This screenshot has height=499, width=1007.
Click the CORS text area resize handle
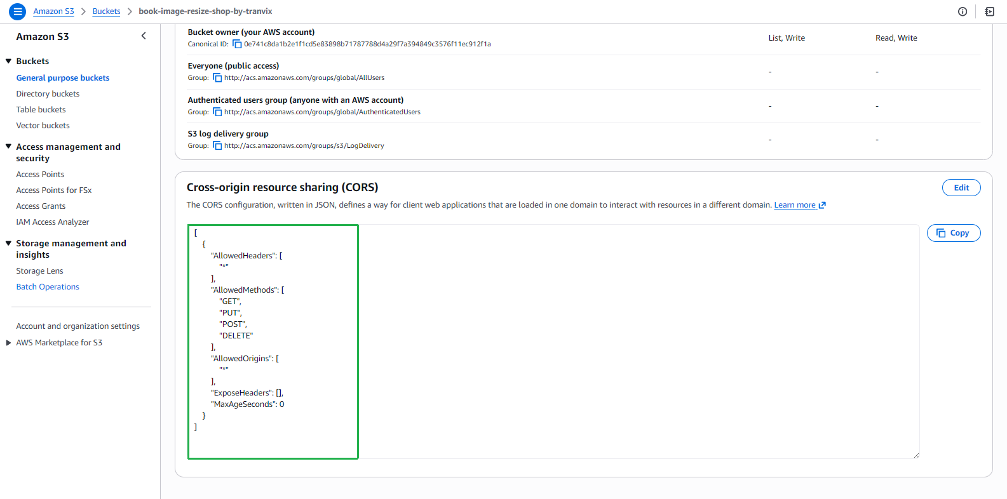click(916, 455)
